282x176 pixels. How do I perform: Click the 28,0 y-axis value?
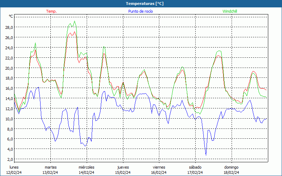9,27
